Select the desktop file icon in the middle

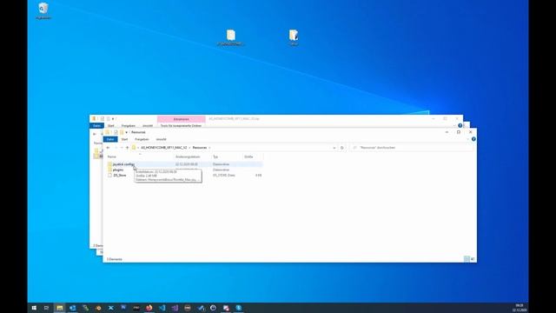click(230, 37)
